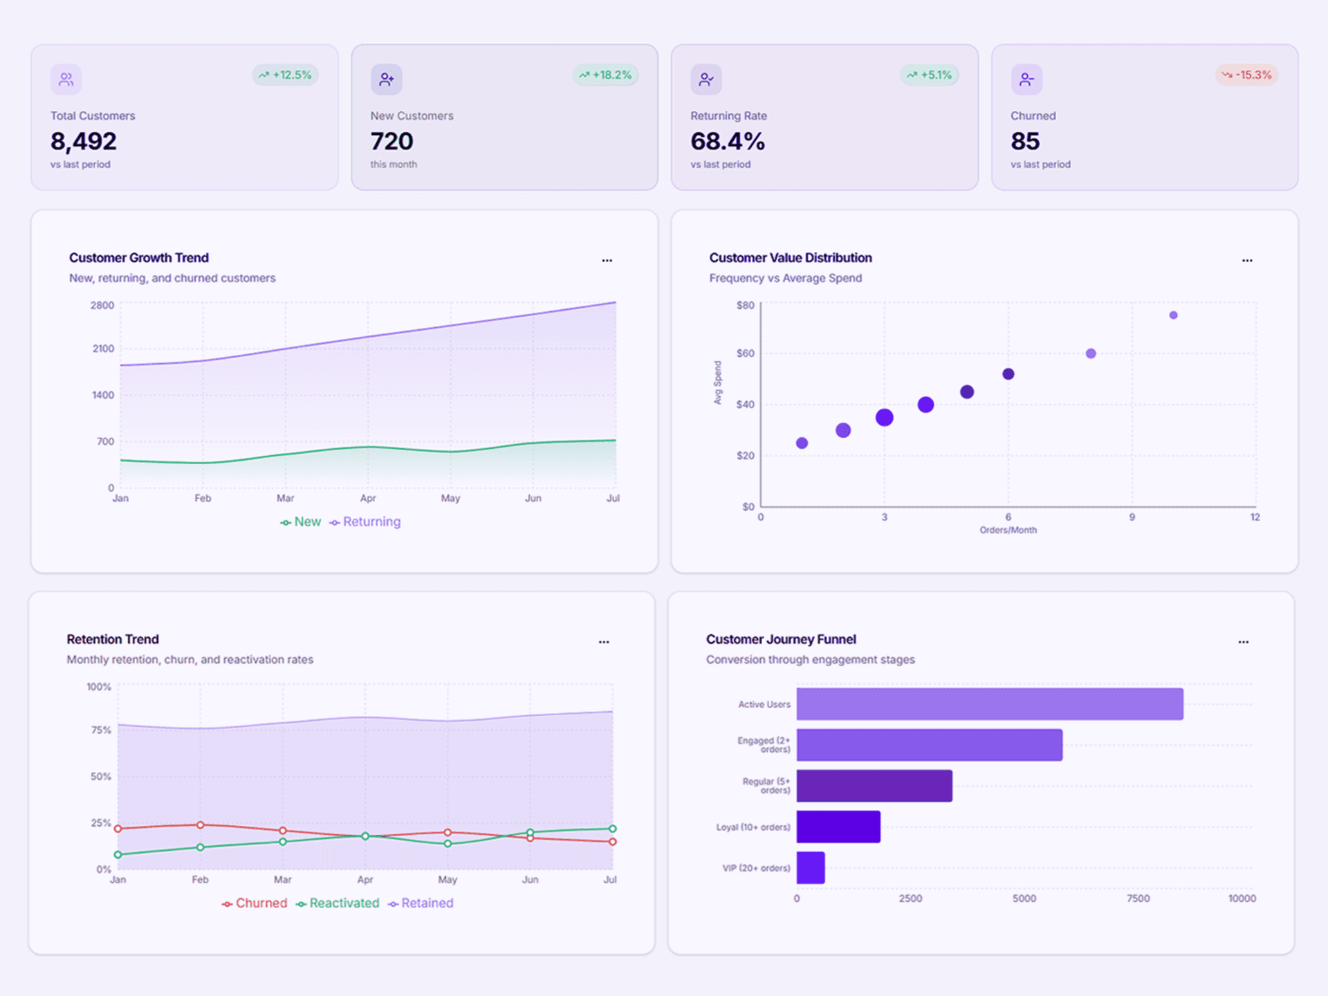Open the Customer Journey Funnel options menu
The height and width of the screenshot is (996, 1328).
click(1243, 642)
